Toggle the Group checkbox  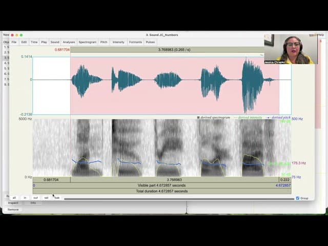pos(298,198)
